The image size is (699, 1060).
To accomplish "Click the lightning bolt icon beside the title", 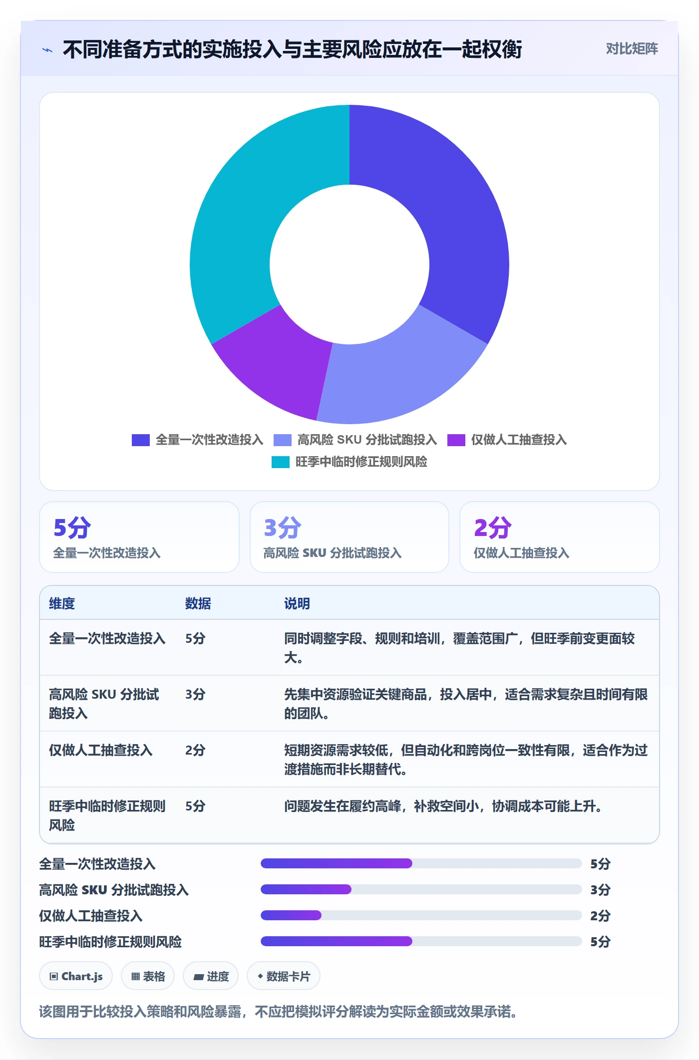I will tap(47, 50).
